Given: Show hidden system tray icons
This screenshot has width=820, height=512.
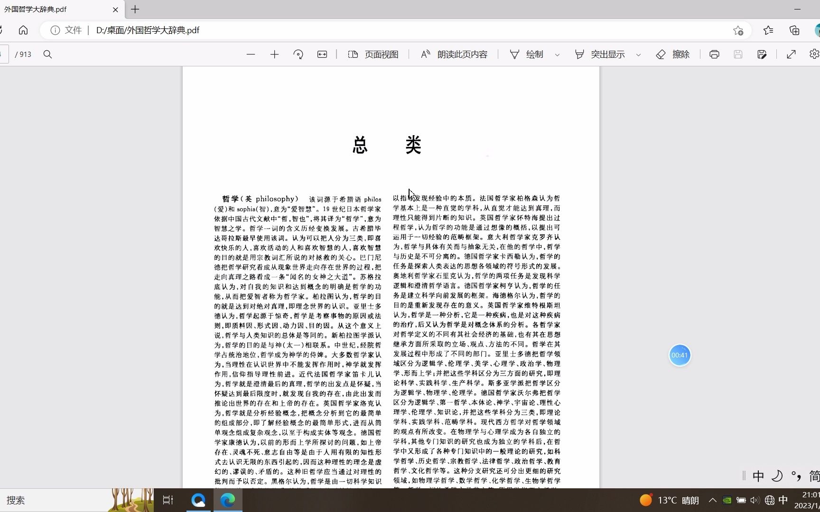Looking at the screenshot, I should point(713,500).
